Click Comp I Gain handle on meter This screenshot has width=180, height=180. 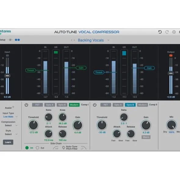point(81,68)
